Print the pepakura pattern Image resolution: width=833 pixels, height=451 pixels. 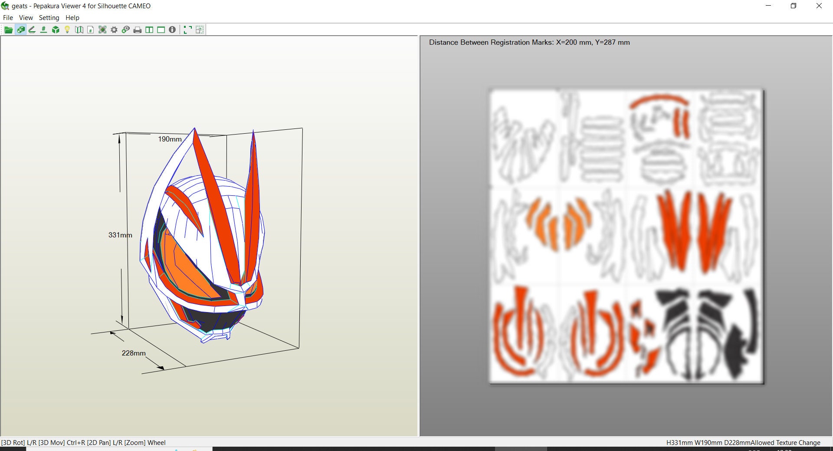point(137,30)
